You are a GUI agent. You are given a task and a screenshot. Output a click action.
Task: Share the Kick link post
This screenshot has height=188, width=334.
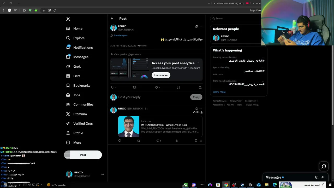tap(201, 141)
